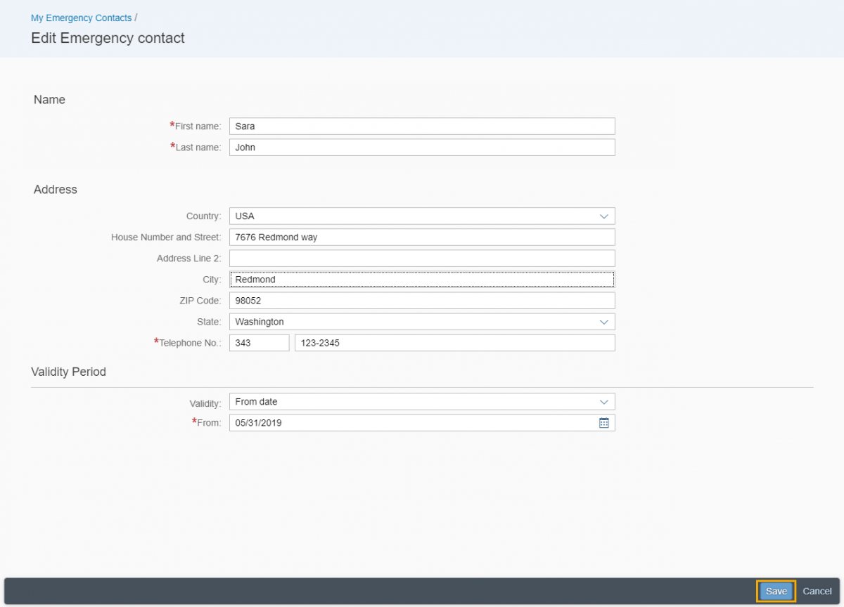The width and height of the screenshot is (844, 607).
Task: Cancel editing the emergency contact
Action: coord(817,592)
